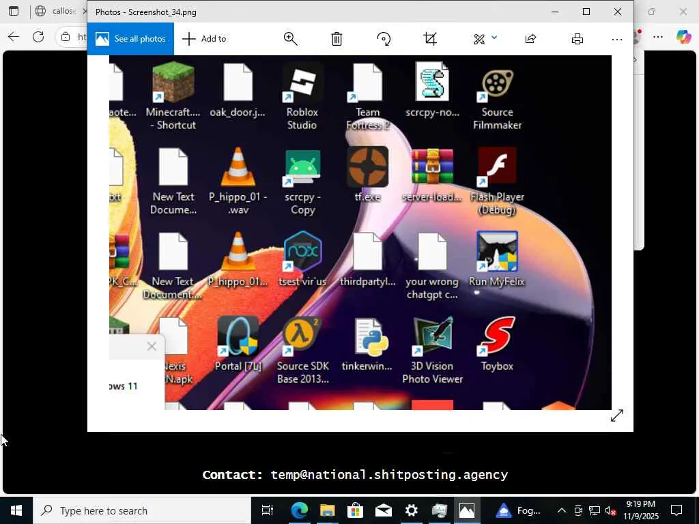Click the taskbar search box
This screenshot has width=699, height=524.
142,510
